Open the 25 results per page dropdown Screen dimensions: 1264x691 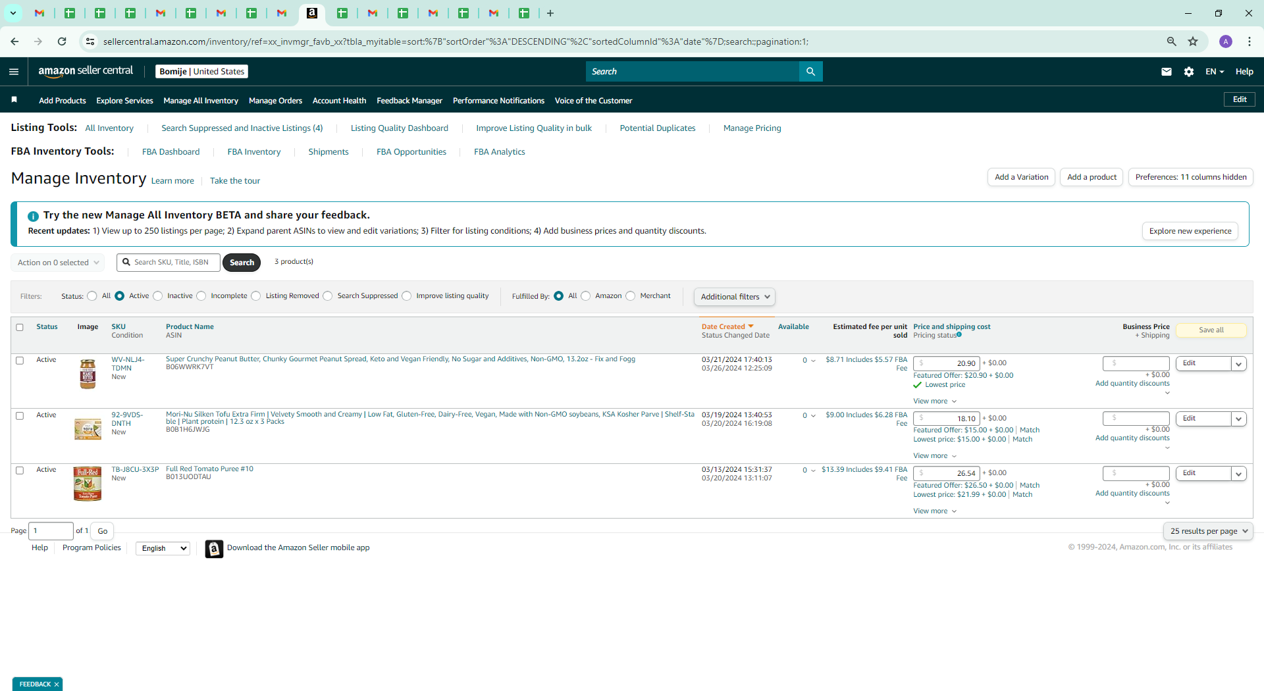point(1208,531)
